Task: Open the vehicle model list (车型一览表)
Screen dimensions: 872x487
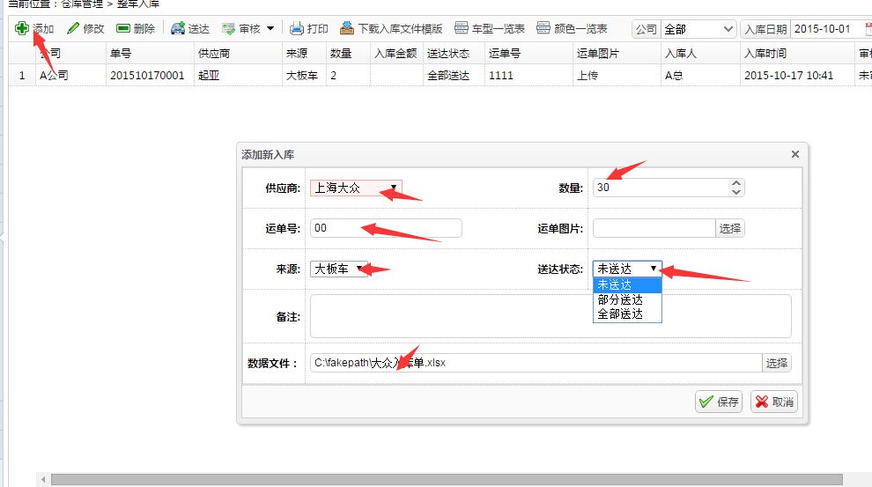Action: pyautogui.click(x=461, y=29)
